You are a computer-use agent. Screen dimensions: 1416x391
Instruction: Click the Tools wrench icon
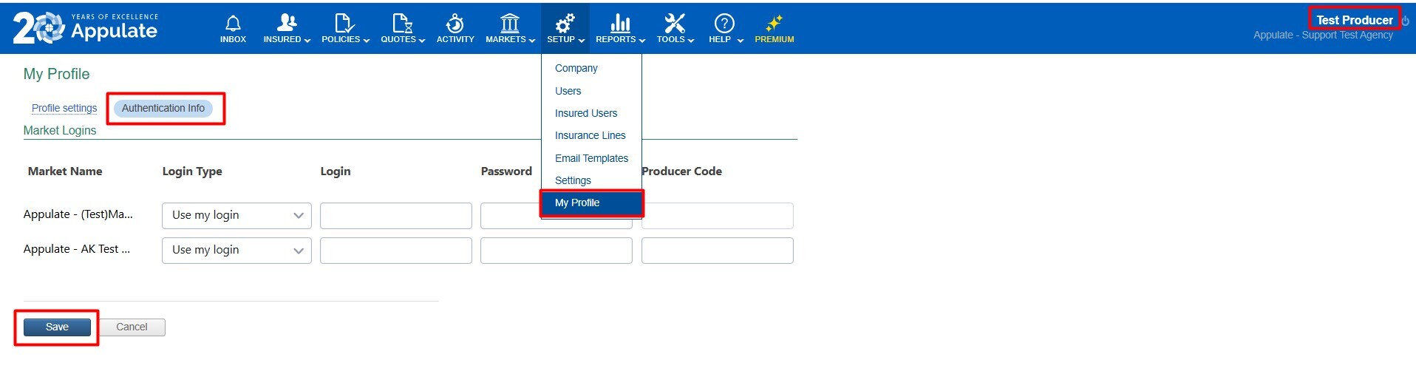[x=675, y=24]
